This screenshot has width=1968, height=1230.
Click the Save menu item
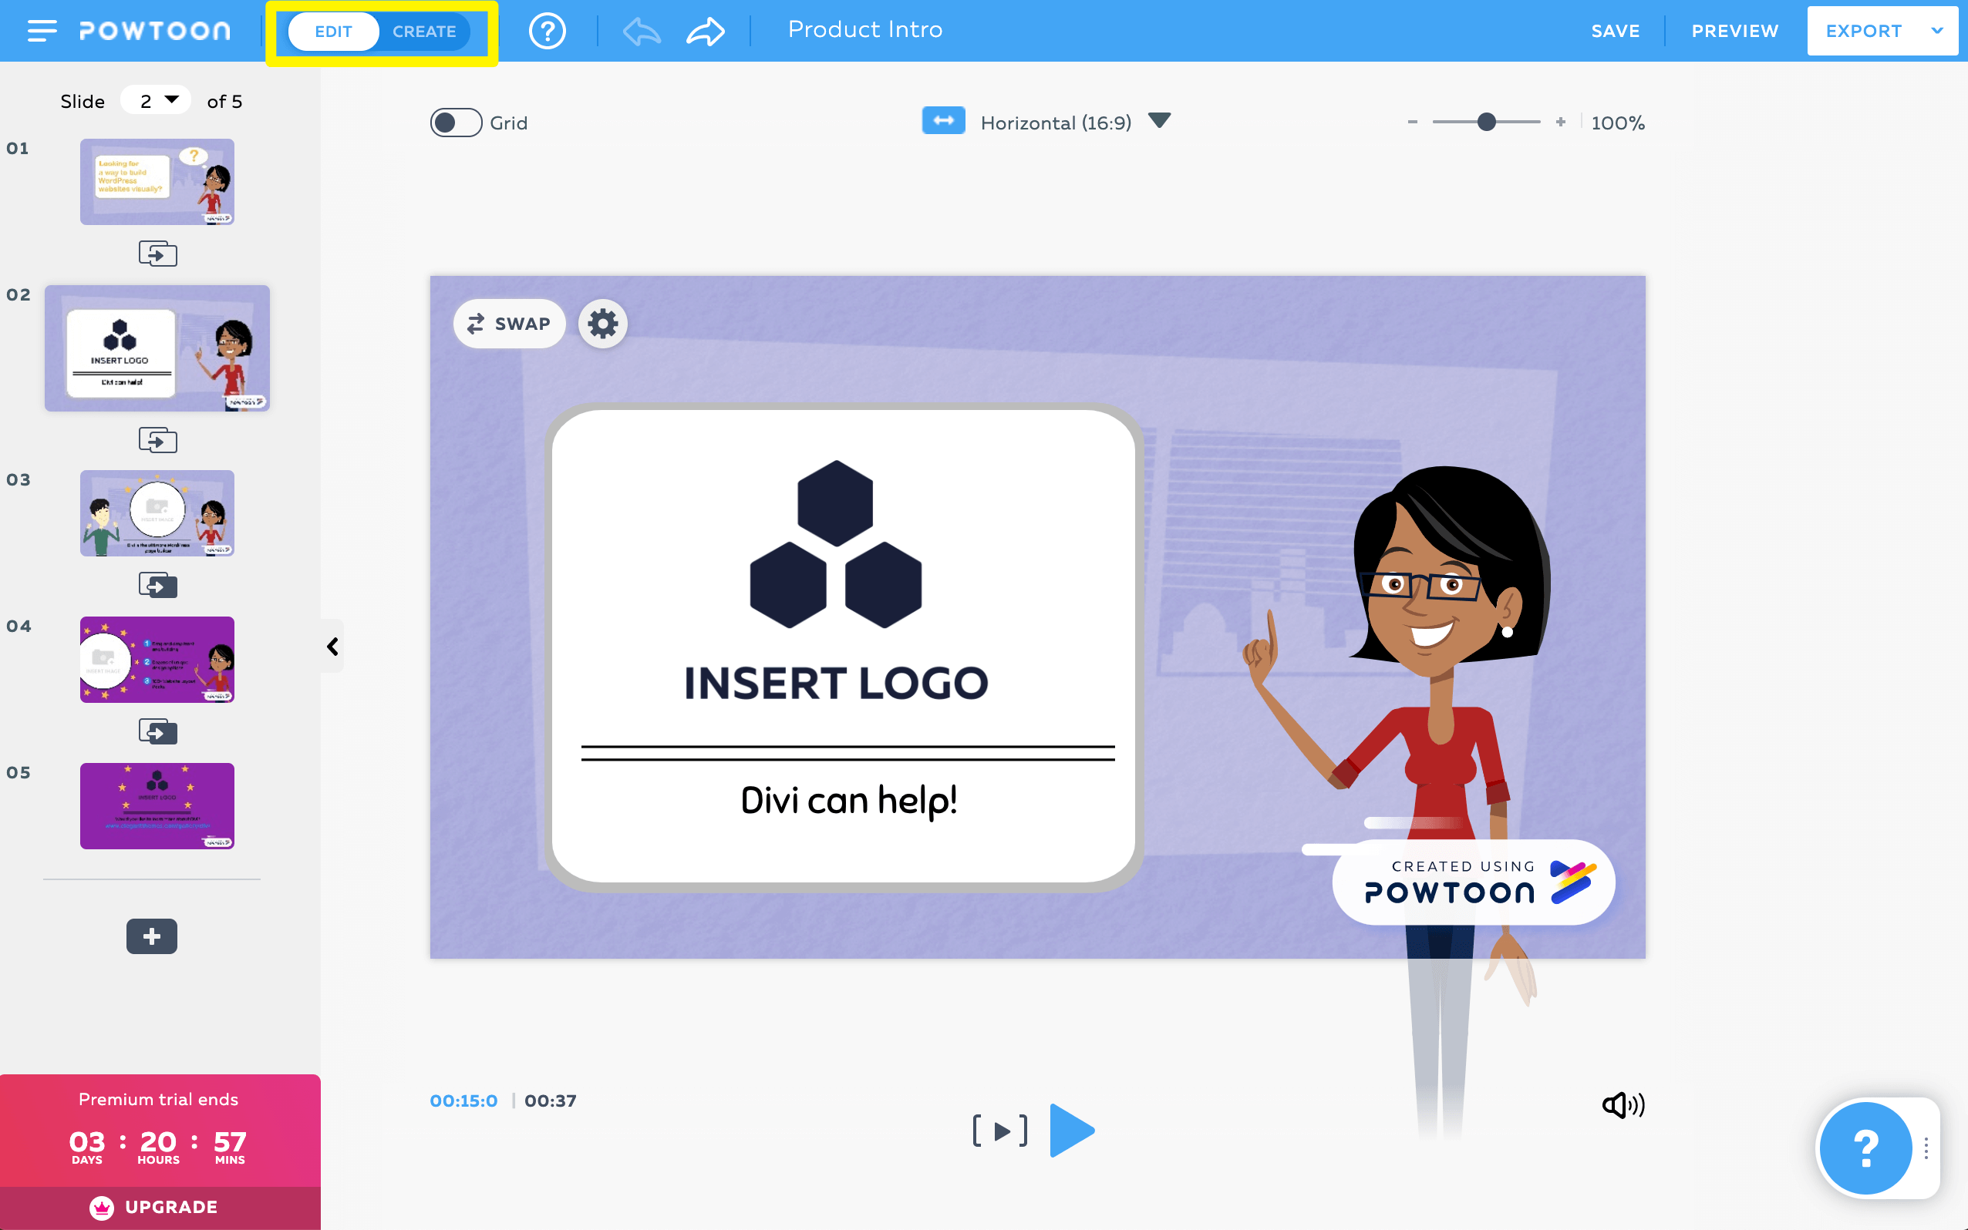(1616, 31)
